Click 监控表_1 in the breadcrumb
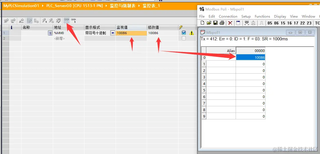 pos(151,6)
